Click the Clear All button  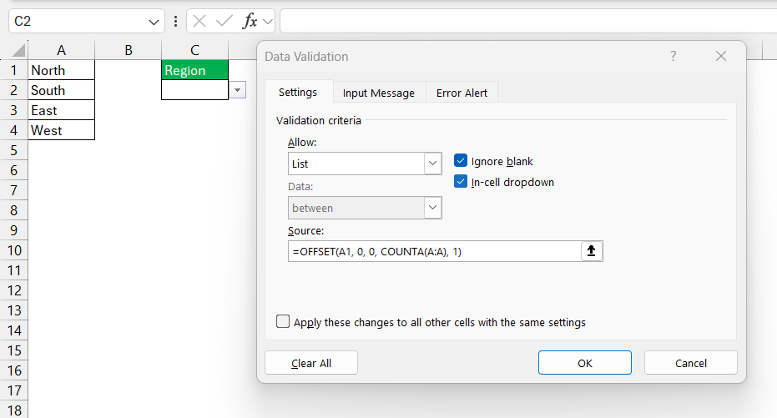click(311, 363)
